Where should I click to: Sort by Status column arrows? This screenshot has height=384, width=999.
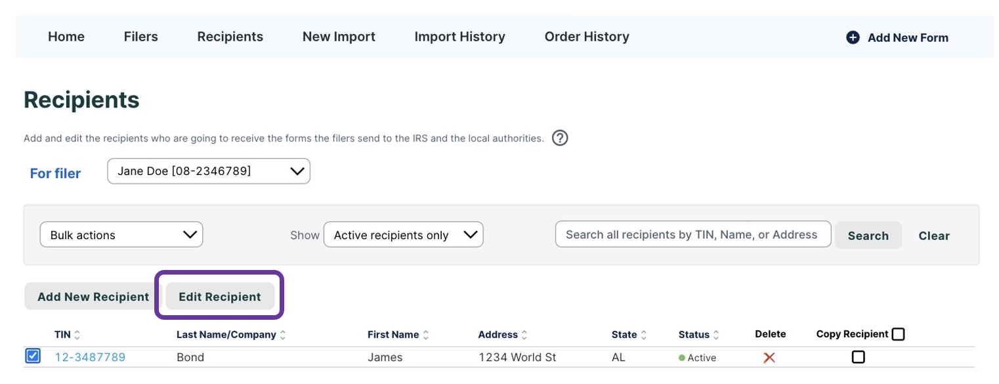coord(716,335)
